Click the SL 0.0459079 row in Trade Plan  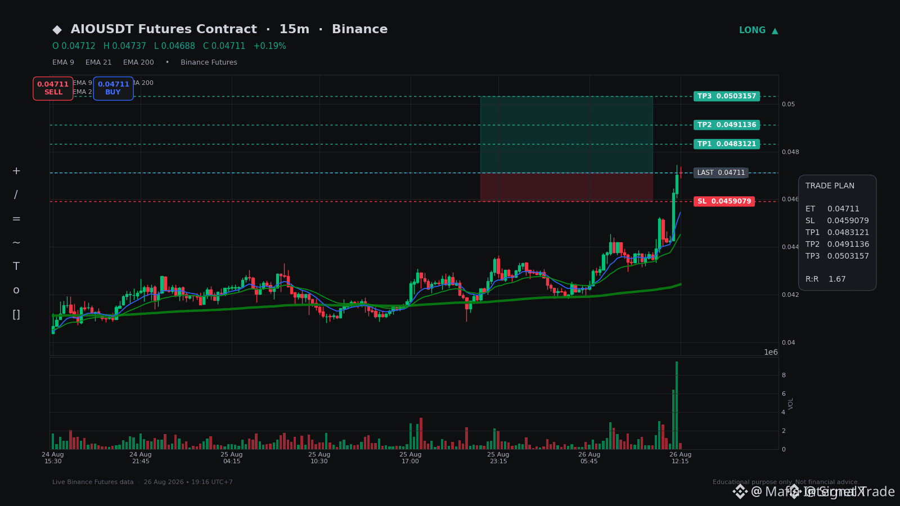pyautogui.click(x=837, y=221)
